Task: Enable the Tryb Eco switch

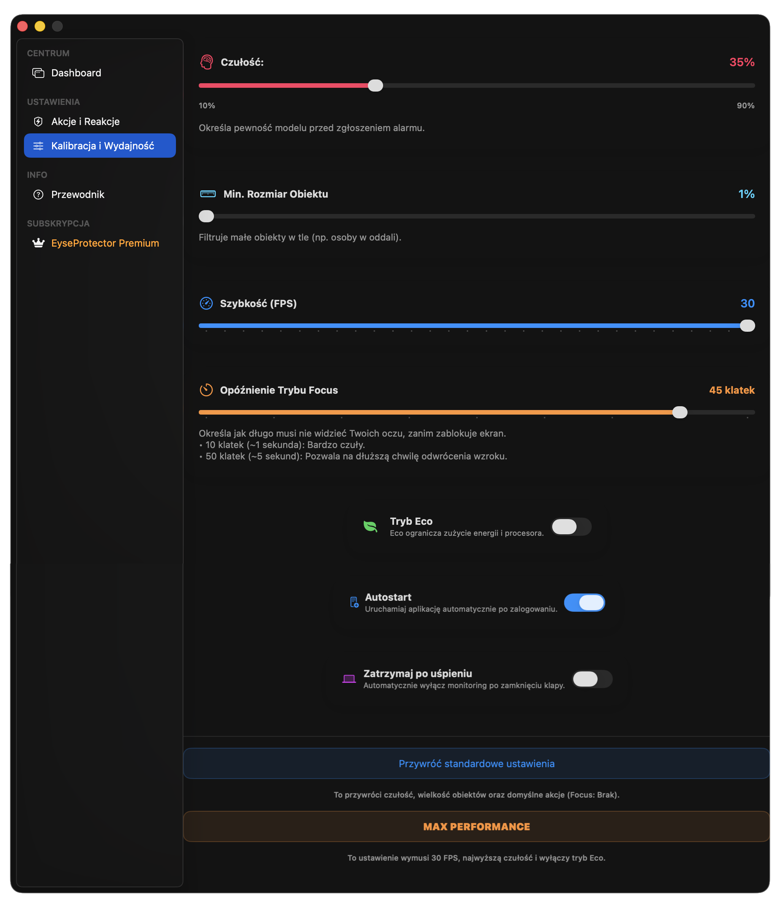Action: click(x=571, y=526)
